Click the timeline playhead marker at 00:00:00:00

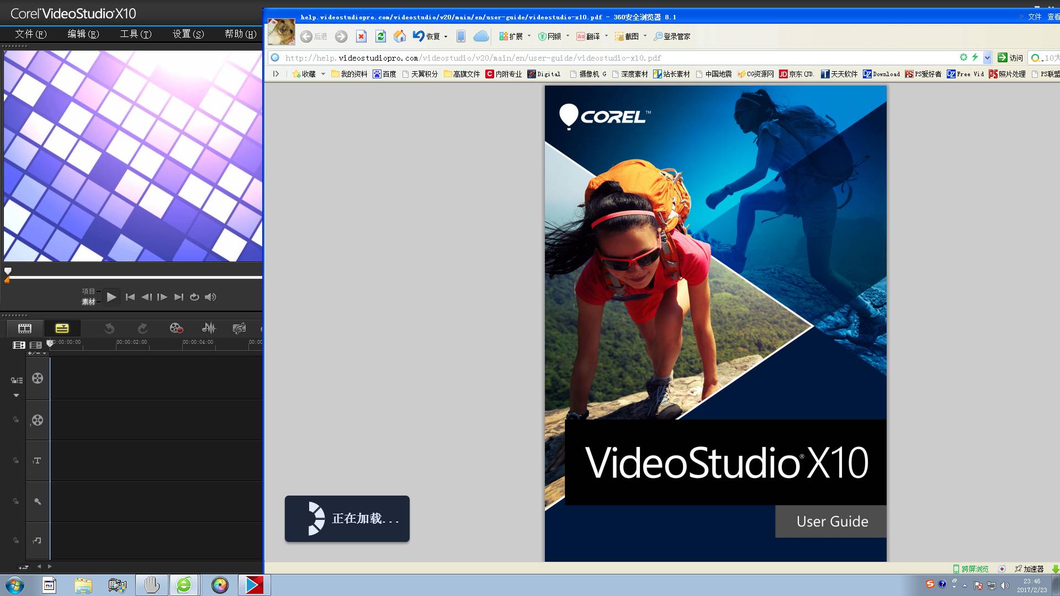pyautogui.click(x=50, y=343)
